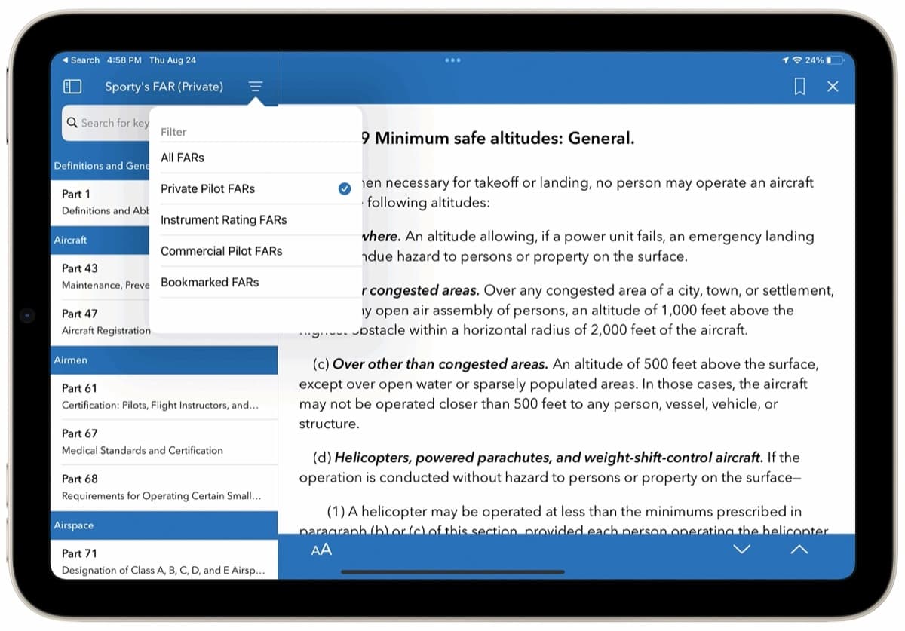Click the Definitions and General section header
905x631 pixels.
click(x=100, y=166)
